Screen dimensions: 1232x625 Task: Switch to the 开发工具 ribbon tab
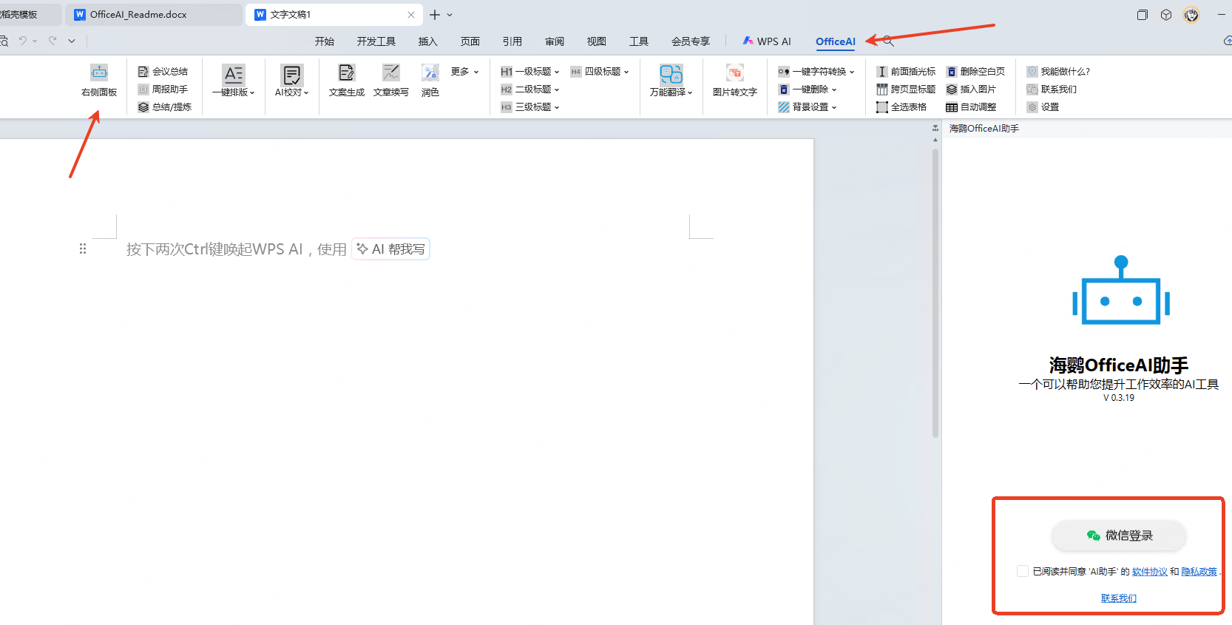pyautogui.click(x=376, y=41)
